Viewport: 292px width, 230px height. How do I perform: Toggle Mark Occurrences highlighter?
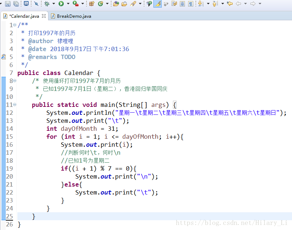pos(157,4)
